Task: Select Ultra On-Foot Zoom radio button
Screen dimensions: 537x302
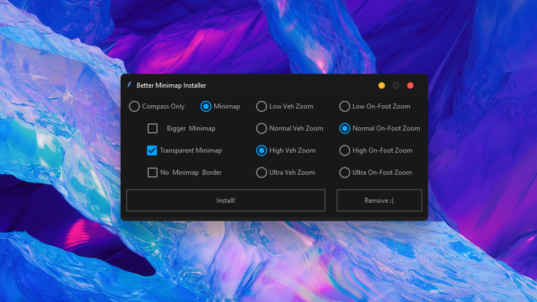Action: (345, 172)
